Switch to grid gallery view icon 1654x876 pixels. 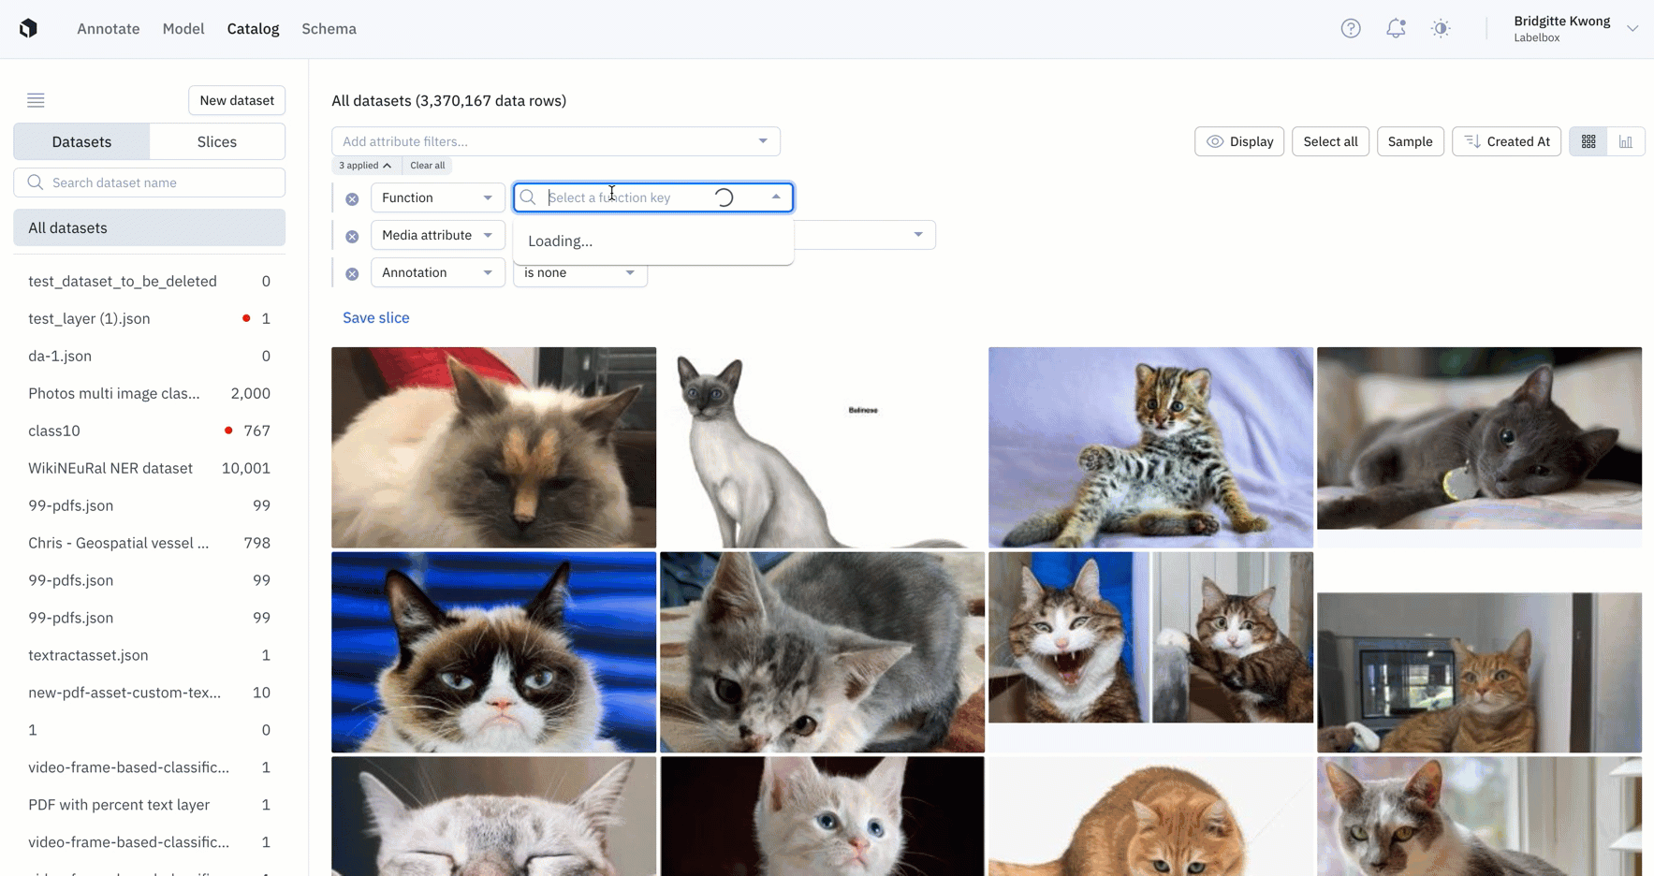tap(1588, 141)
